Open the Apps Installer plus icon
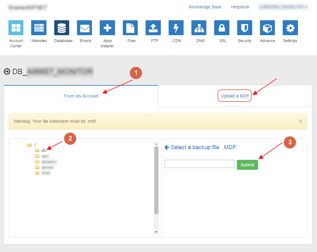Image resolution: width=317 pixels, height=252 pixels. [x=107, y=28]
